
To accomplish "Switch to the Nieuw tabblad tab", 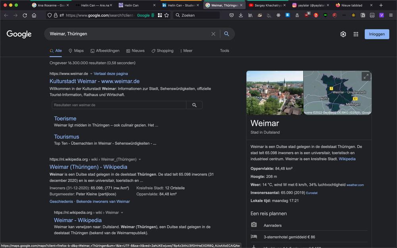I will 354,5.
